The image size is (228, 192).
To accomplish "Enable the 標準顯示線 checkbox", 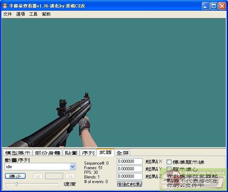I will click(169, 162).
